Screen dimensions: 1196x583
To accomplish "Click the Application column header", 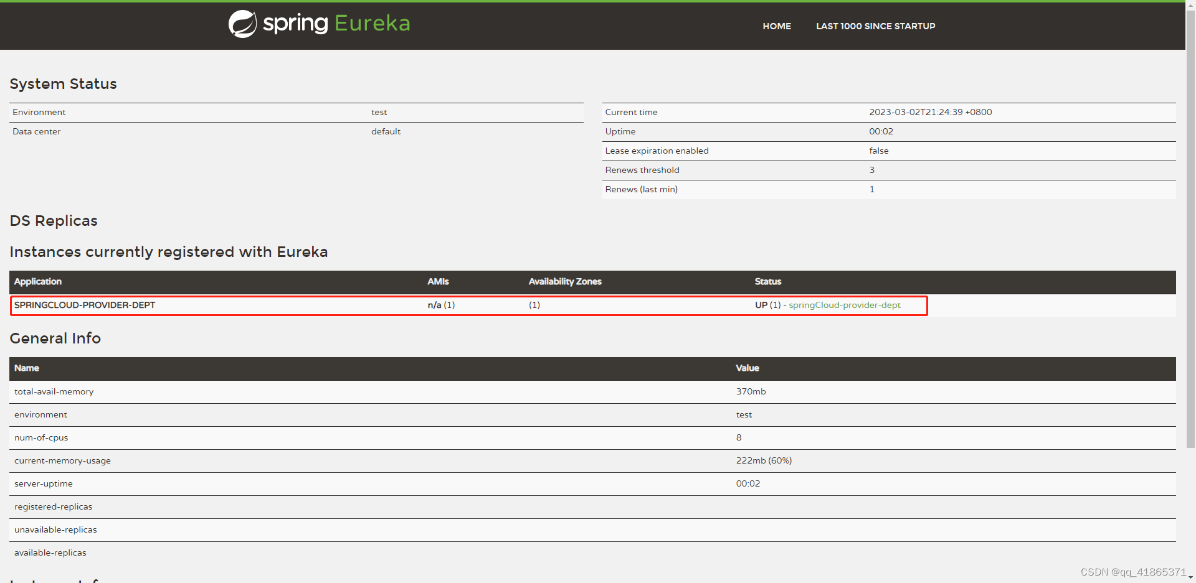I will [x=38, y=281].
